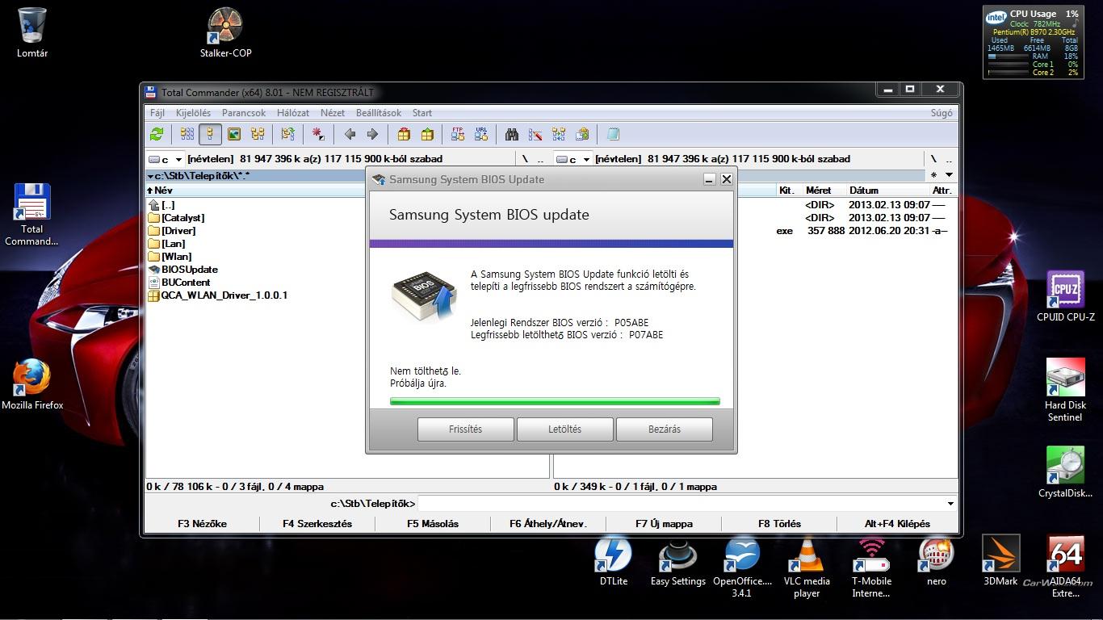
Task: Click the red asterisk select-files icon
Action: click(x=318, y=134)
